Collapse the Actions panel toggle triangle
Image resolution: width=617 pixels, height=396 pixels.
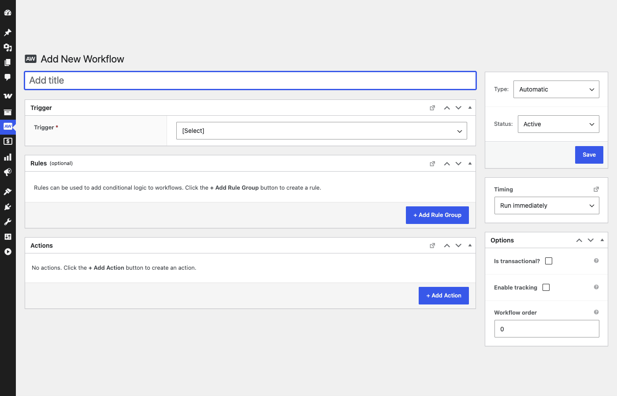[x=470, y=245]
